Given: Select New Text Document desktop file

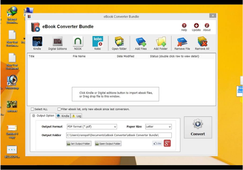Looking at the screenshot, I should coord(12,61).
